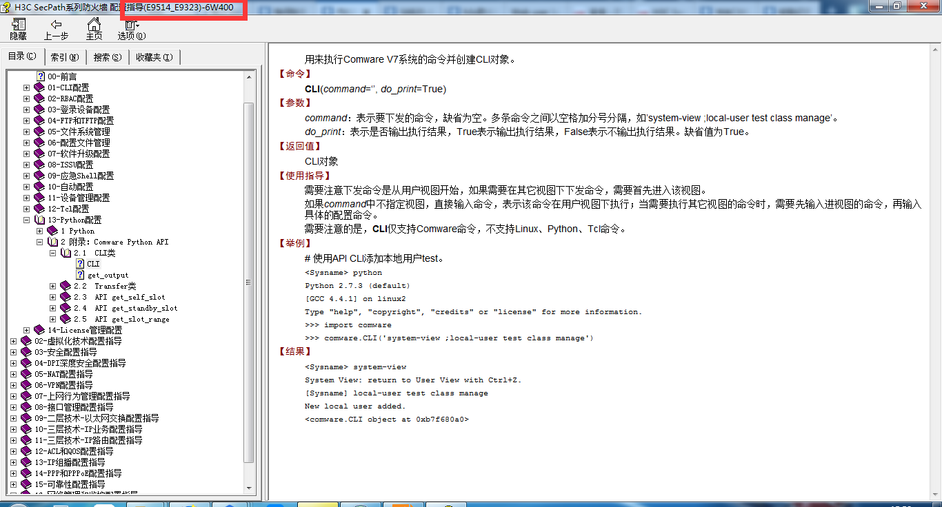Viewport: 942px width, 507px height.
Task: Click the up arrow on the contents tree scrollbar
Action: [x=249, y=76]
